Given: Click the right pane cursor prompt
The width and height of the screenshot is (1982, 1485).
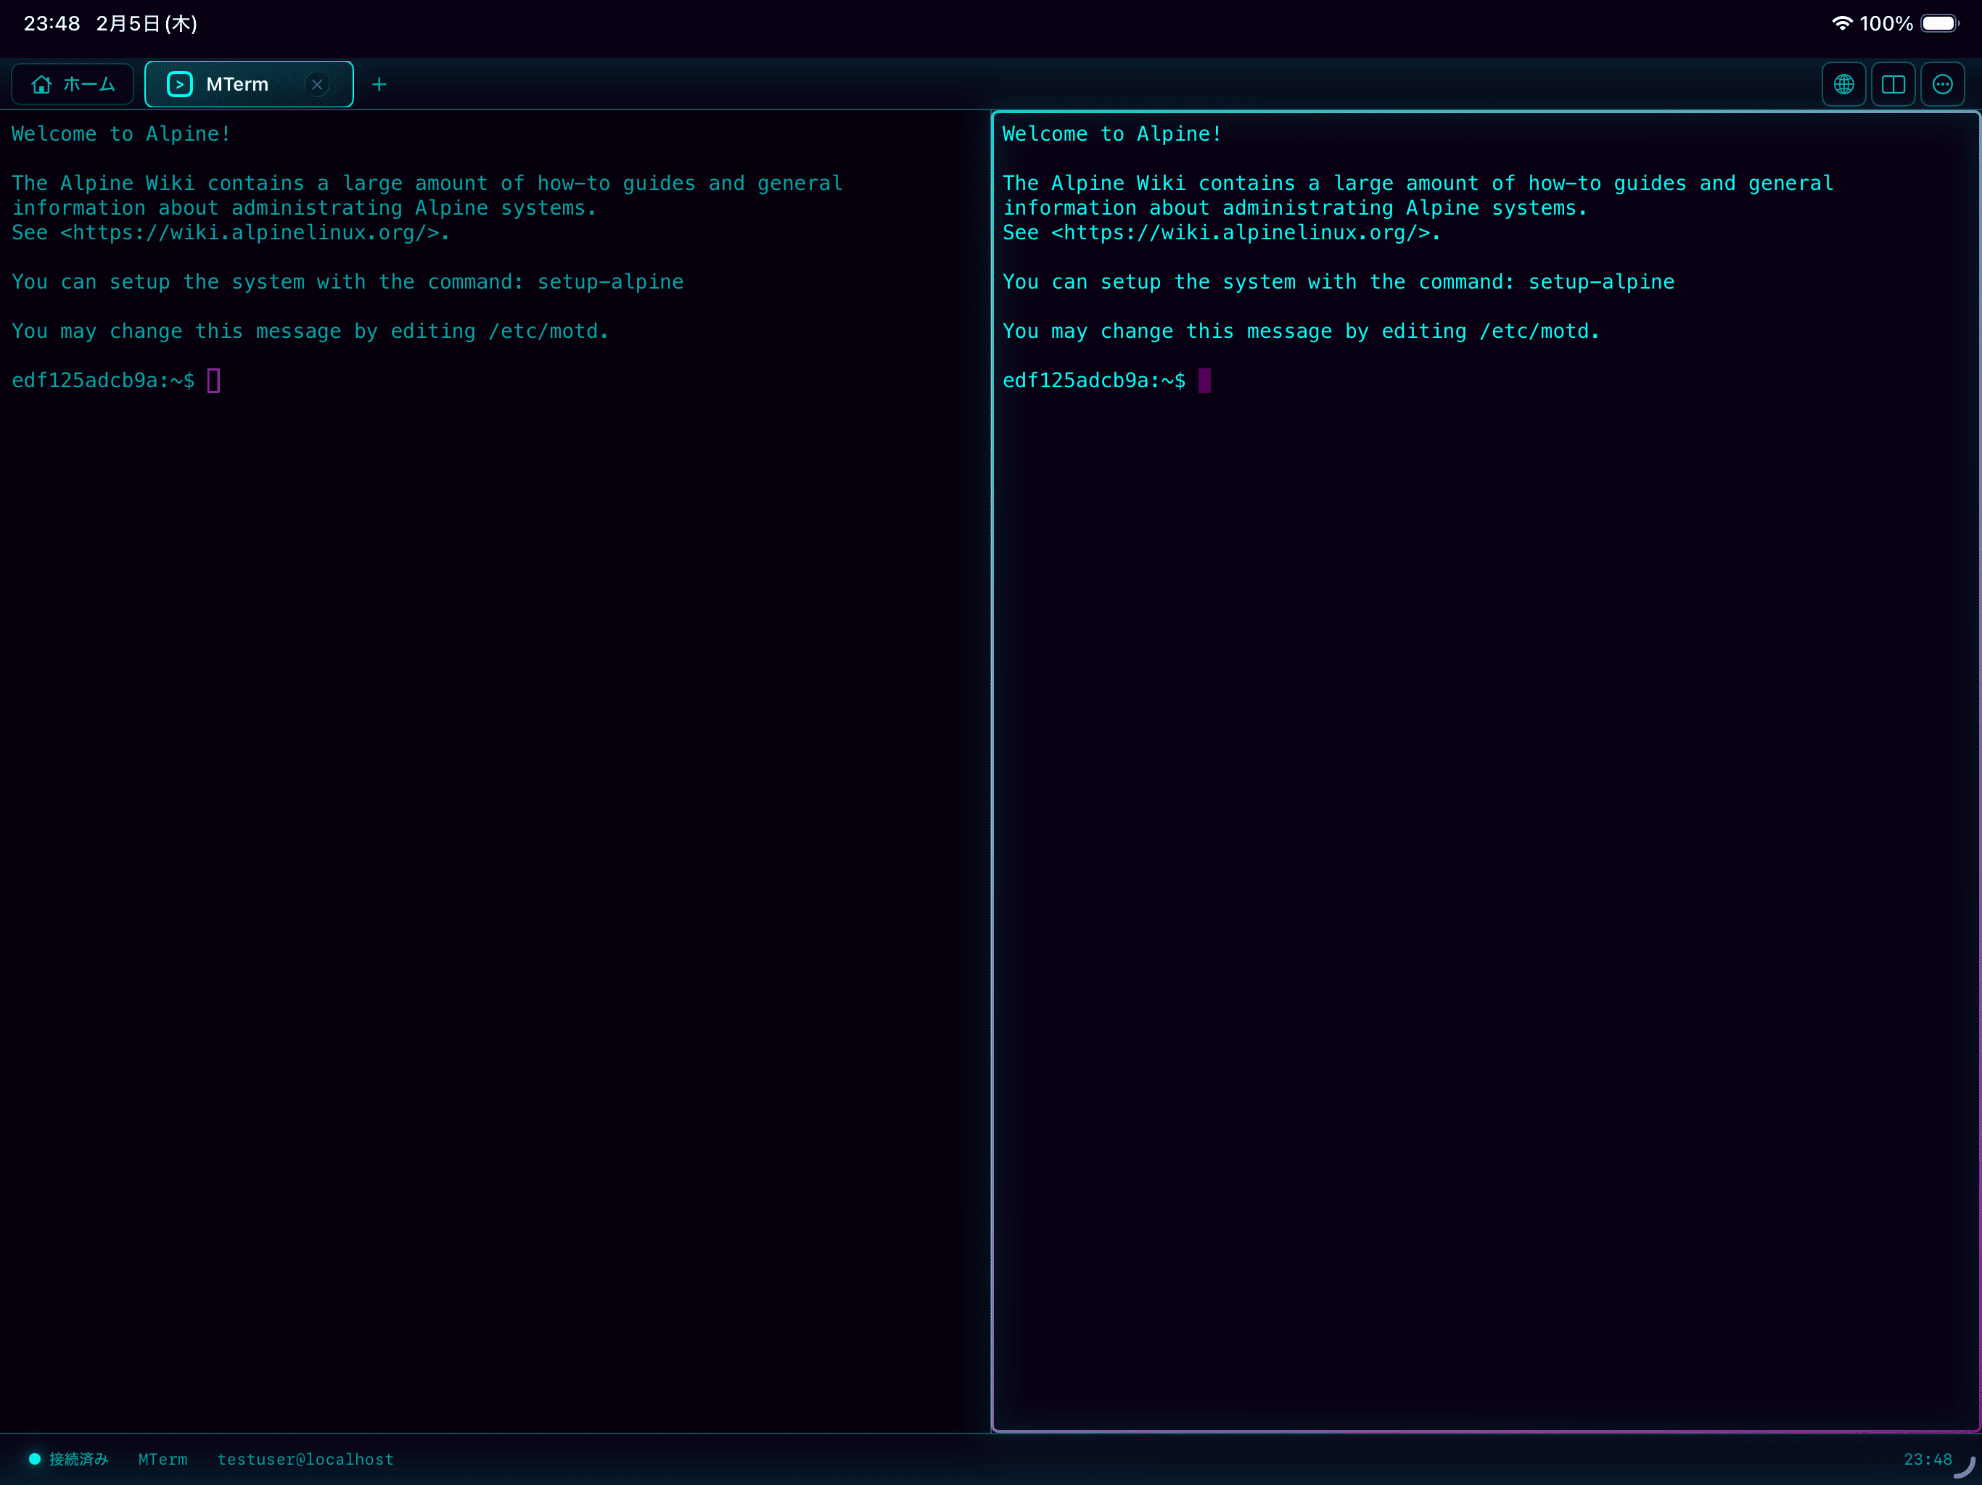Looking at the screenshot, I should (1204, 381).
